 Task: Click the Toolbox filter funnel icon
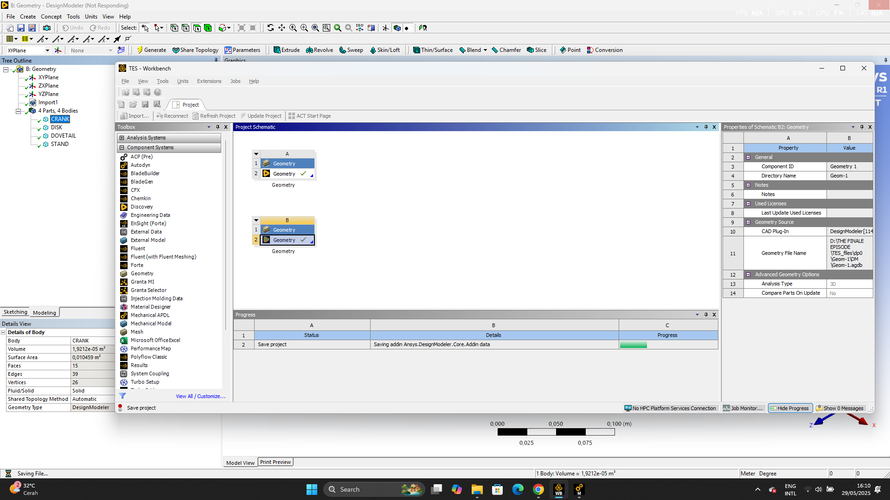tap(122, 396)
